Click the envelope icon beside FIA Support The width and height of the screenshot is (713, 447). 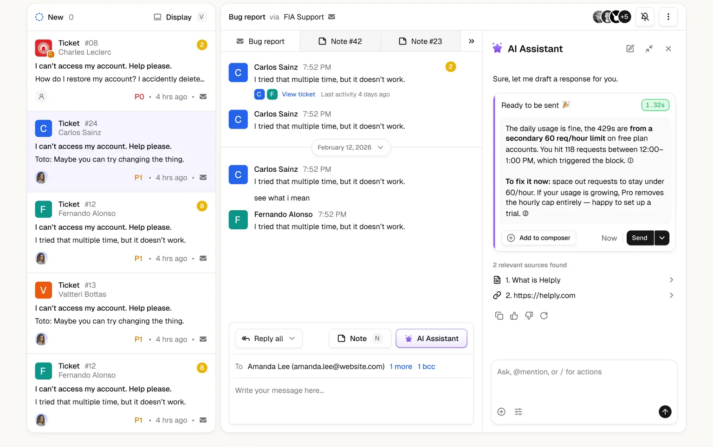tap(331, 17)
